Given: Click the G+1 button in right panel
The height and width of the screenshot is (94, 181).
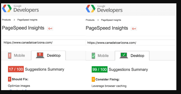Looking at the screenshot, I should coord(134,29).
